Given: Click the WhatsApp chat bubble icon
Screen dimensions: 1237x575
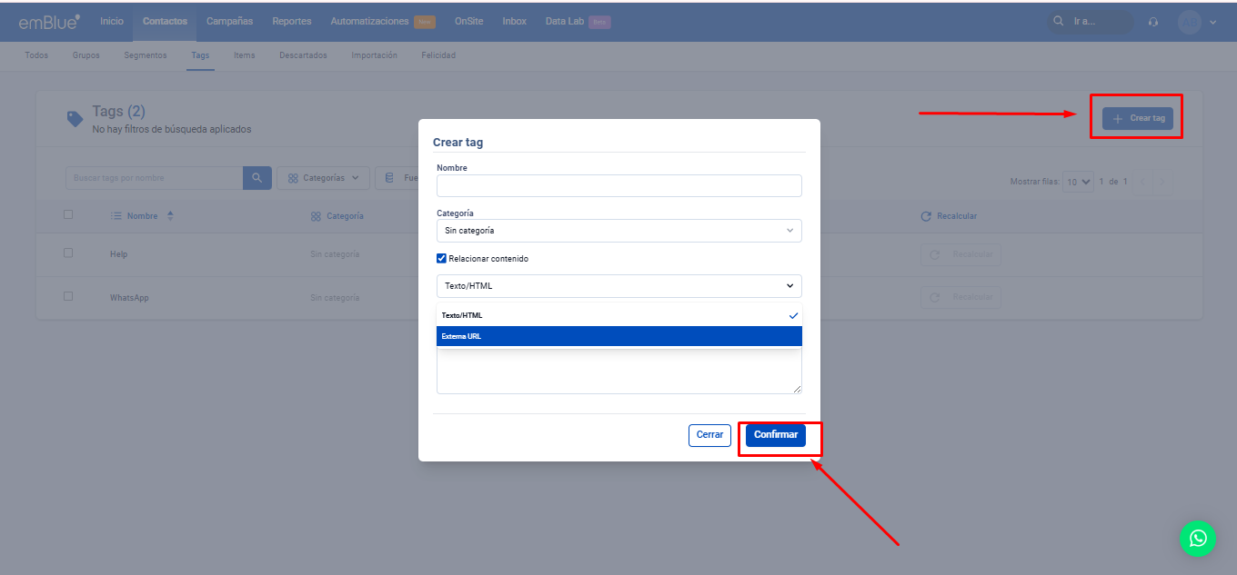Looking at the screenshot, I should (1198, 539).
